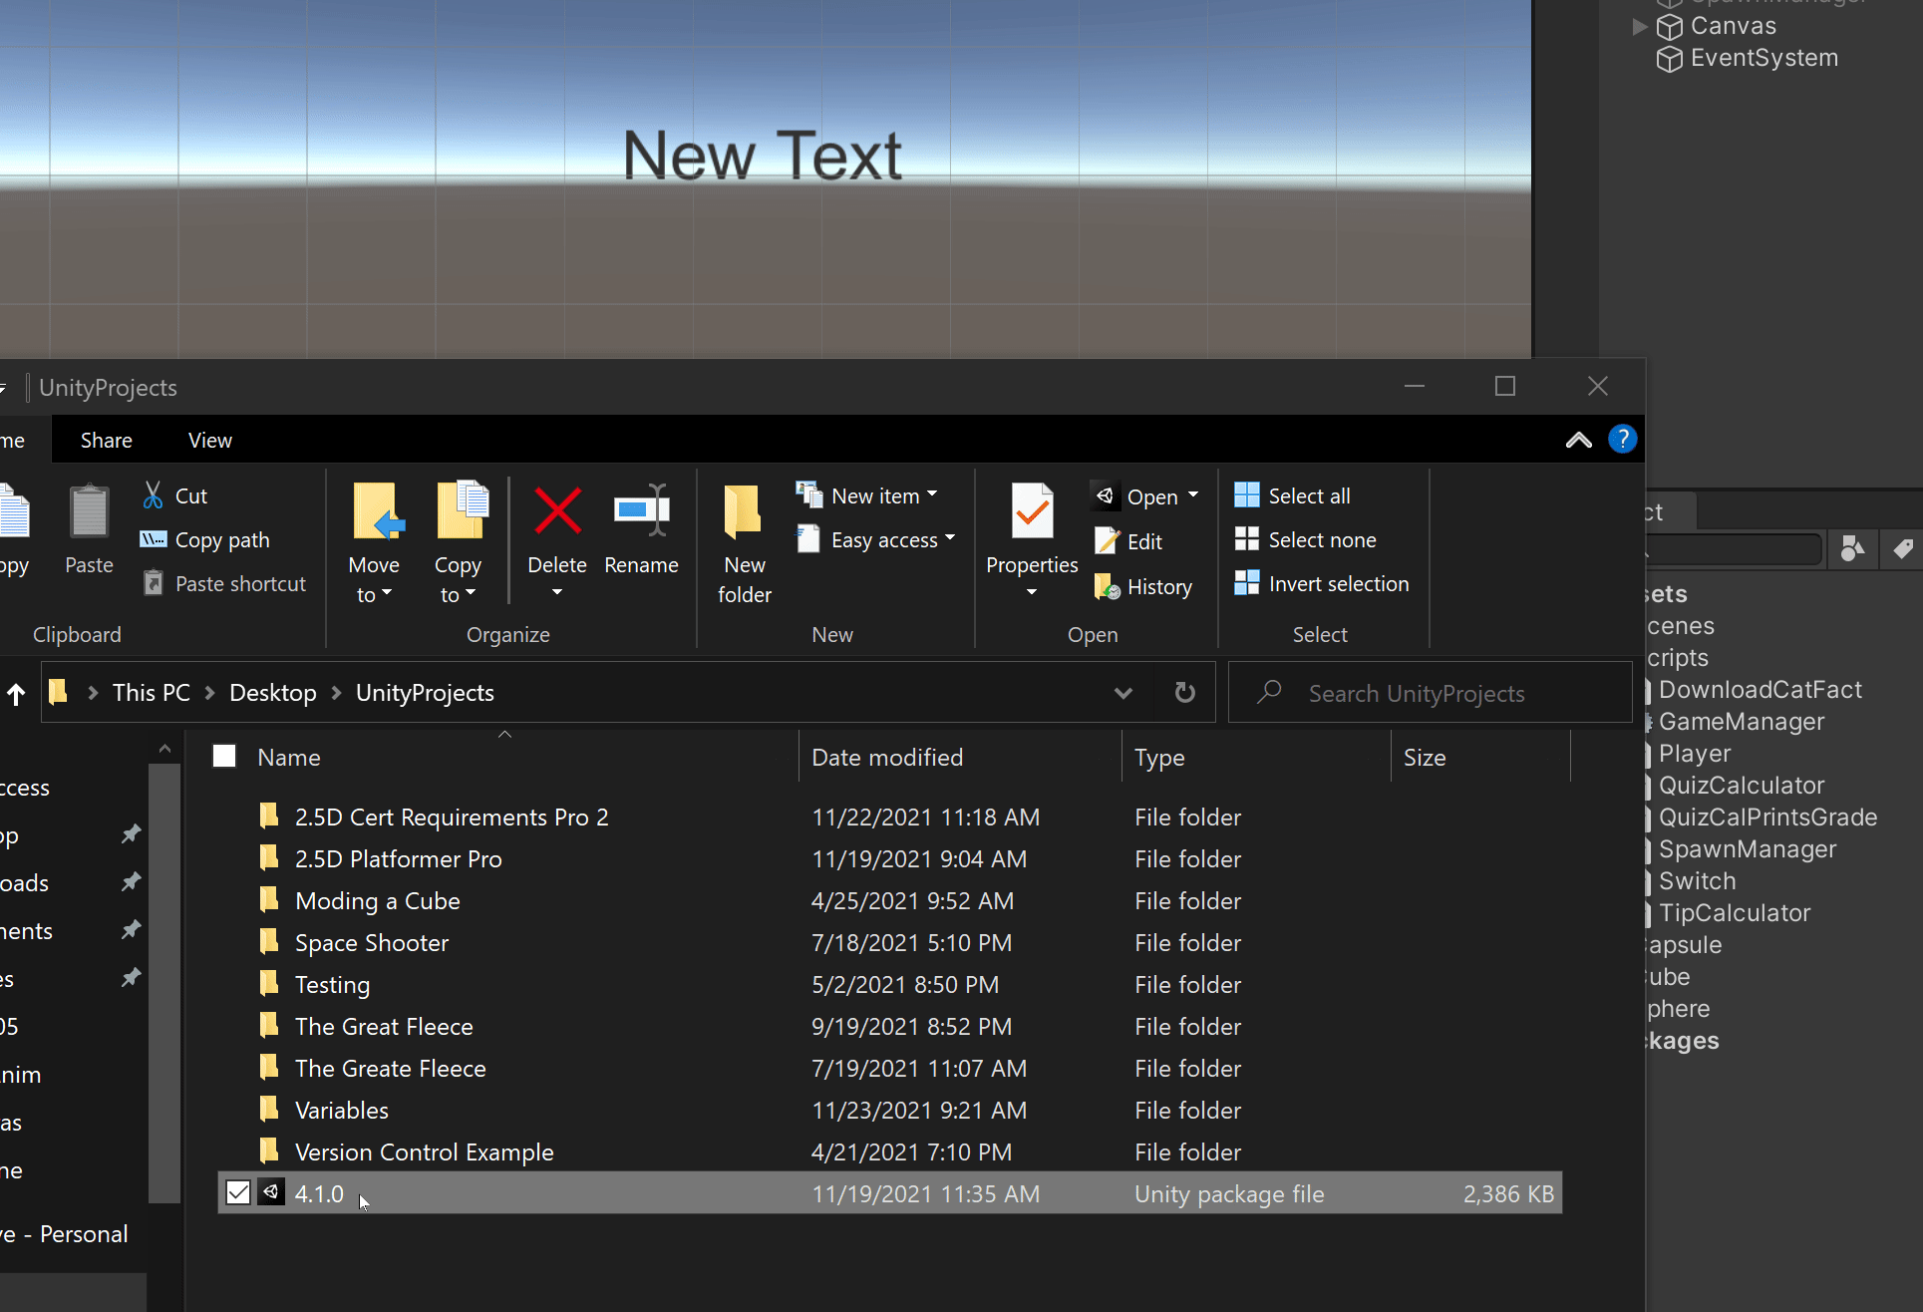Click Desktop in the breadcrumb path
Image resolution: width=1923 pixels, height=1312 pixels.
[272, 693]
